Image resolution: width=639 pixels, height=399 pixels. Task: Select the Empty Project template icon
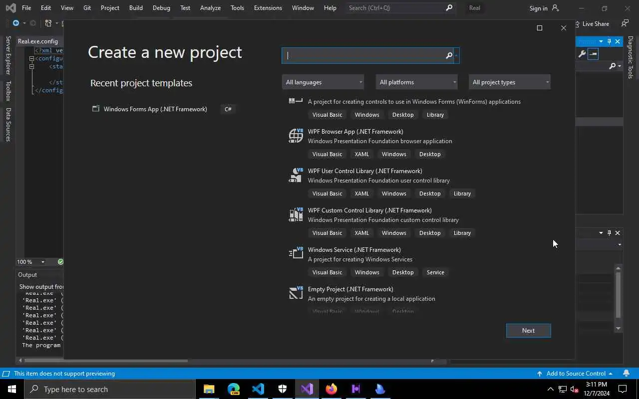tap(296, 293)
